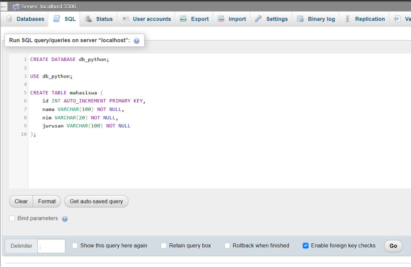Click the CREATE DATABASE db_python line
The height and width of the screenshot is (267, 411).
click(69, 59)
